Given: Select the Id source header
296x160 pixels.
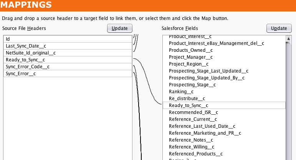Looking at the screenshot, I should point(68,39).
